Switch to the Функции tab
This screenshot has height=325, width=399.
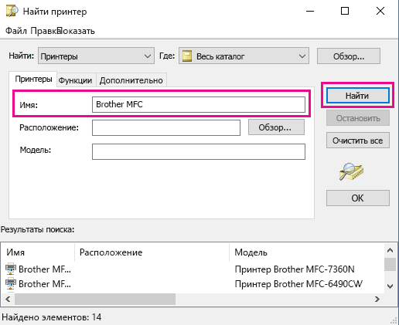click(75, 80)
